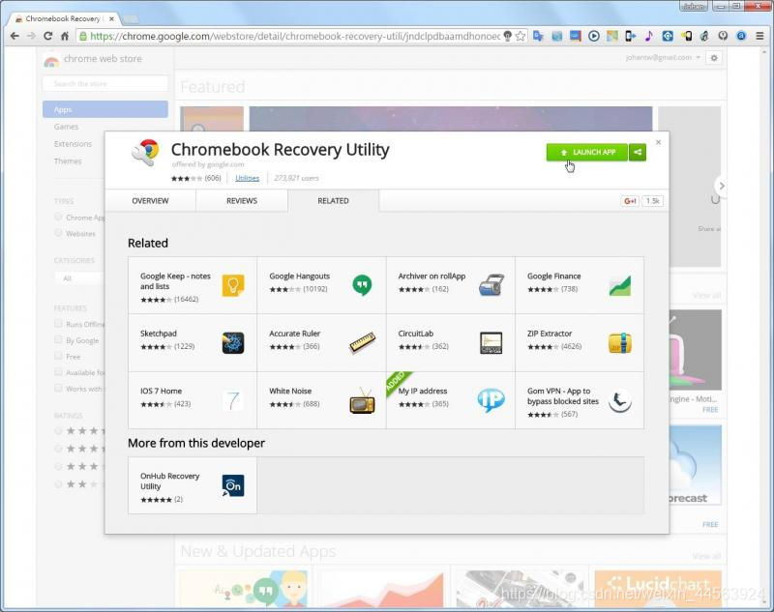Screen dimensions: 774x612
Task: Close the Chromebook Recovery browser tab
Action: click(x=111, y=18)
